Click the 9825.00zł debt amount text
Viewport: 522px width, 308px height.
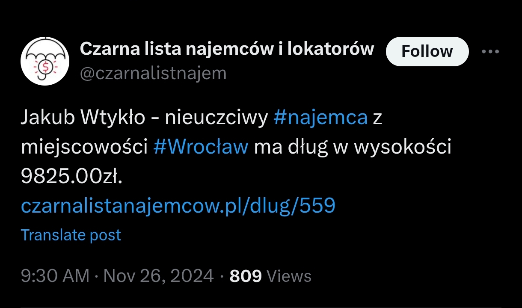71,176
